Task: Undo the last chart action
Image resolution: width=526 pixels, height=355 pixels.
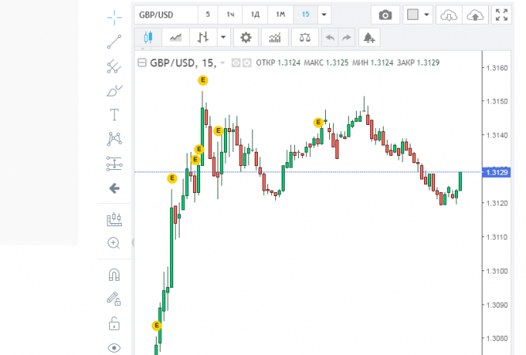Action: click(x=330, y=37)
